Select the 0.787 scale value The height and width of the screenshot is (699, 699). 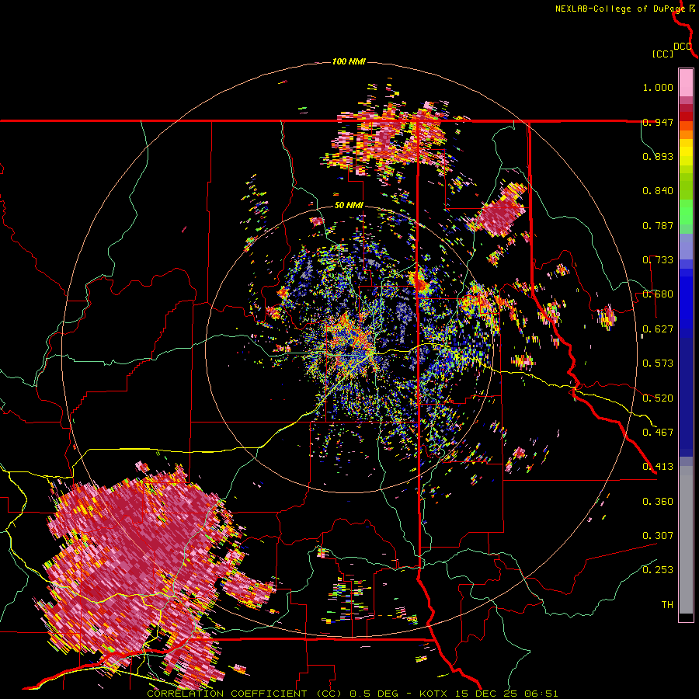(x=658, y=225)
